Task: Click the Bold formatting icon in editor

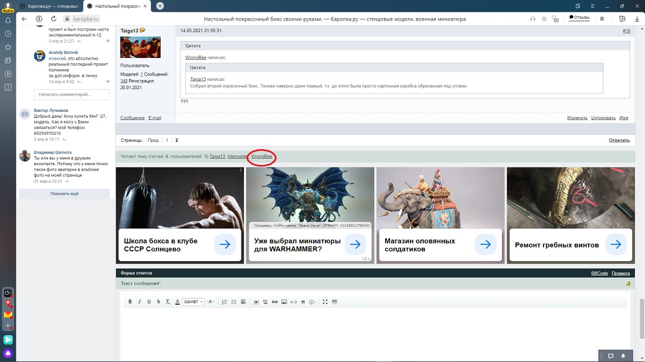Action: click(130, 302)
